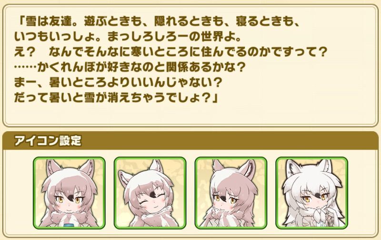Choose the closed-eyes smiling character icon

pyautogui.click(x=150, y=193)
